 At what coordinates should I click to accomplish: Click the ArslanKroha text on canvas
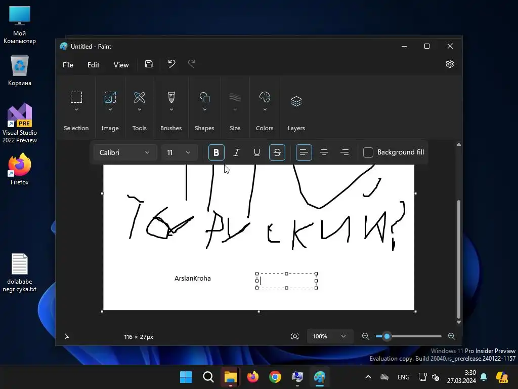point(193,279)
